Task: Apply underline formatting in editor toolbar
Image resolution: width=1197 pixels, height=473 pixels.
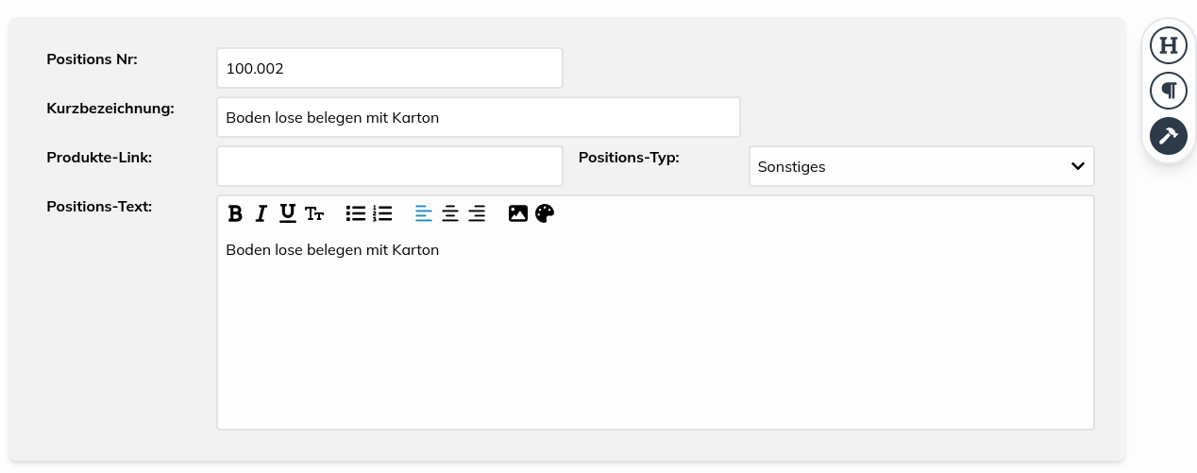Action: (x=288, y=213)
